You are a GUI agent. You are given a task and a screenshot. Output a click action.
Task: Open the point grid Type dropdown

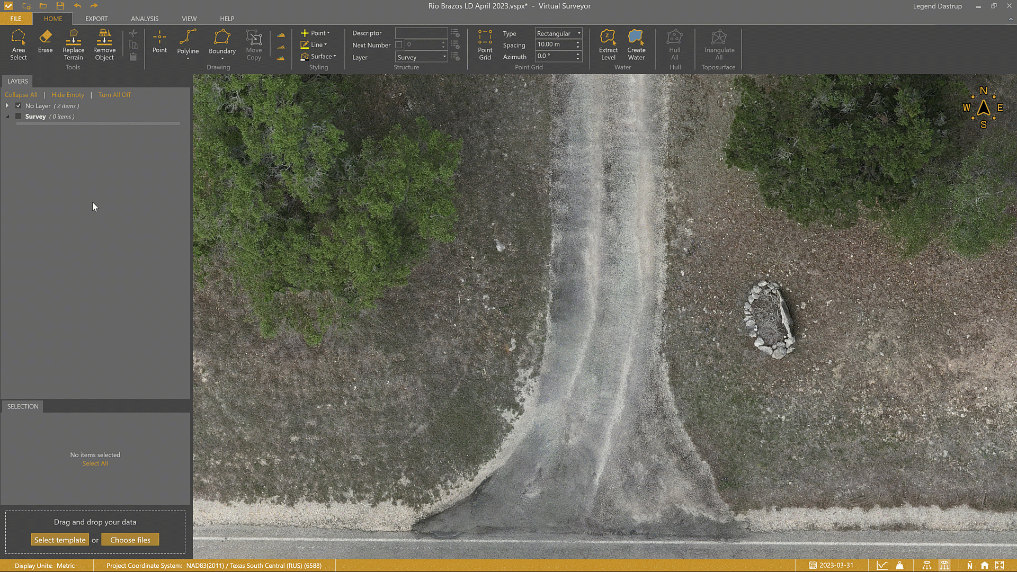(x=578, y=33)
